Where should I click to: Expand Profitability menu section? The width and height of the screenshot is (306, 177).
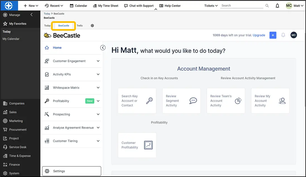click(x=72, y=101)
